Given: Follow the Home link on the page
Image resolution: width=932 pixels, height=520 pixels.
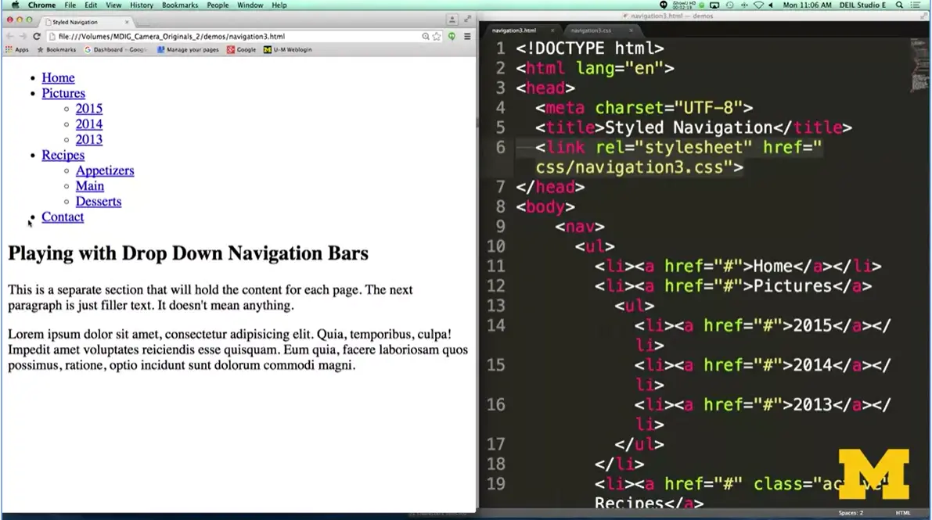Looking at the screenshot, I should (x=58, y=77).
